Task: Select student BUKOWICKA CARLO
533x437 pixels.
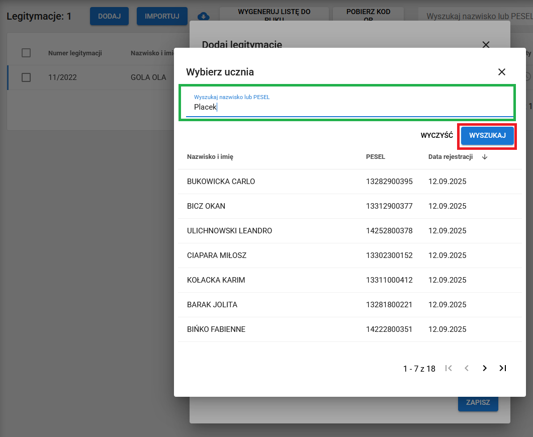Action: [x=221, y=182]
